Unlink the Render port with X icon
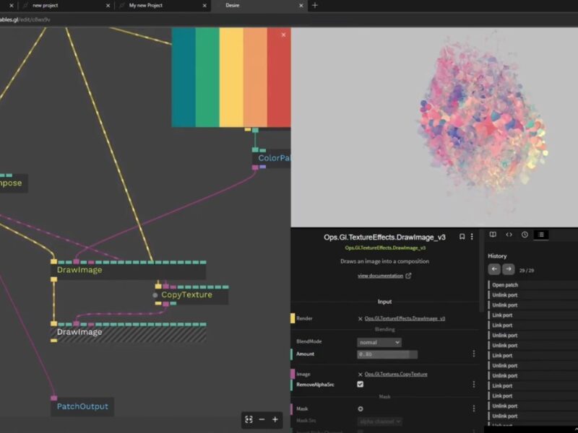578x433 pixels. (361, 318)
